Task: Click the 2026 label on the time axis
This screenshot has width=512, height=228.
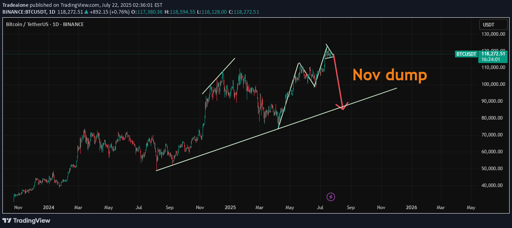Action: (x=411, y=208)
